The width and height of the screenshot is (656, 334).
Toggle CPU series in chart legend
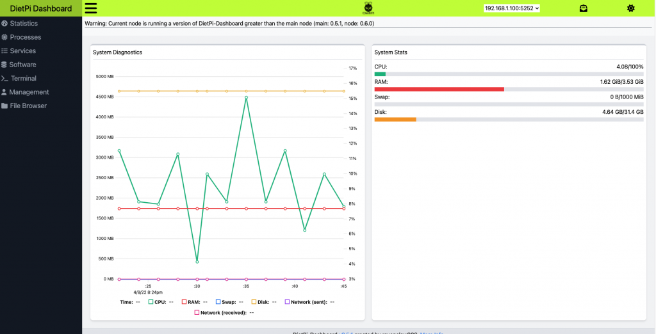coord(161,302)
